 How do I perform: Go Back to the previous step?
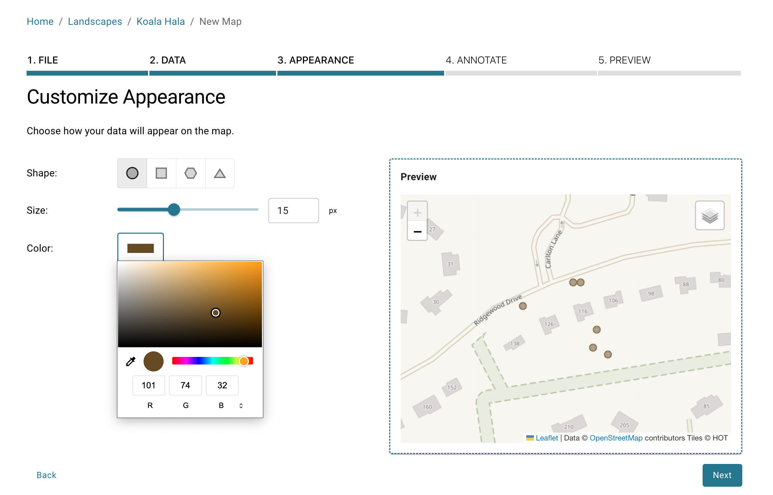pyautogui.click(x=46, y=475)
